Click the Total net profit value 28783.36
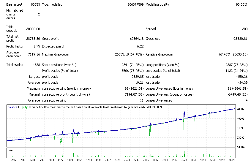This screenshot has width=251, height=163. [x=33, y=39]
